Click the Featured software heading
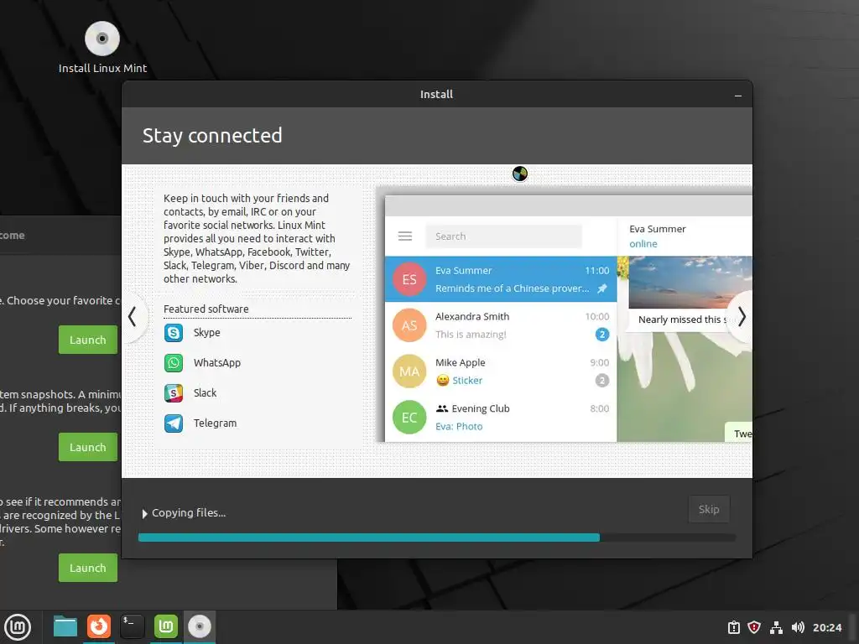 pyautogui.click(x=206, y=309)
